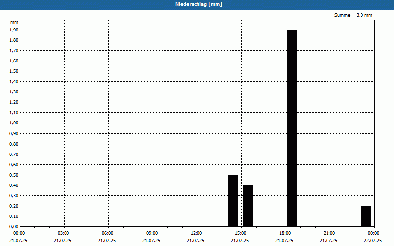Click the 03:00 time axis label
Viewport: 394px width, 246px height.
64,233
